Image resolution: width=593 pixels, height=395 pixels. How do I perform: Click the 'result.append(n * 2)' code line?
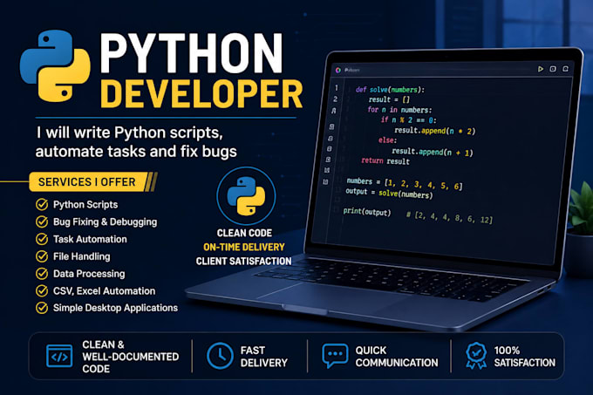pos(434,131)
